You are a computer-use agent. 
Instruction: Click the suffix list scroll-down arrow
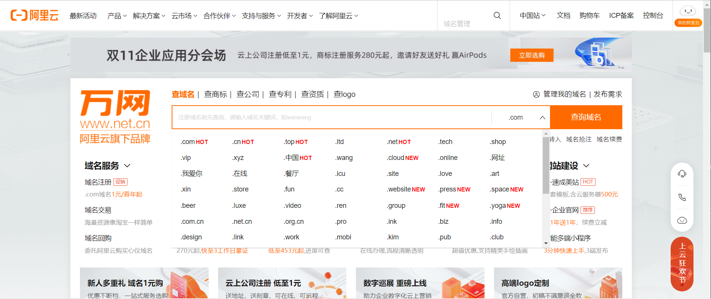coord(546,243)
